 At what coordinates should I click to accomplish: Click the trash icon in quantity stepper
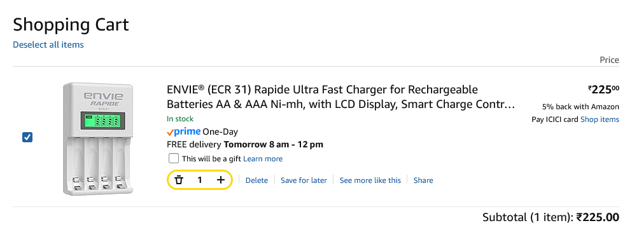[179, 180]
